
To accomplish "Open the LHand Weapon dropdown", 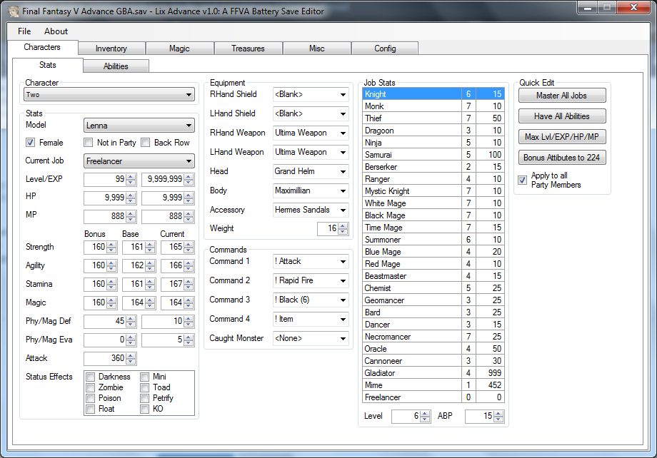I will pos(311,153).
